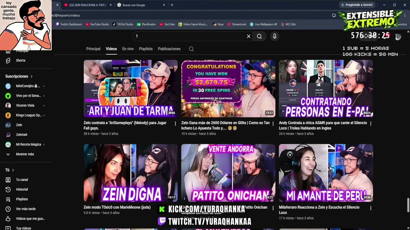Open Live Wallpapers 4K bookmark
The image size is (410, 230).
tap(264, 24)
